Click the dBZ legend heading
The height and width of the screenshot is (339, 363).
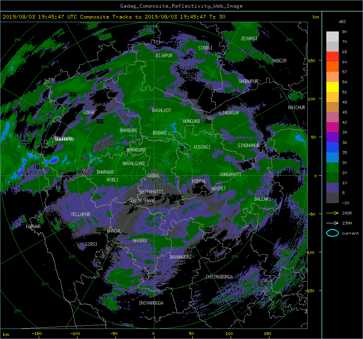[342, 21]
